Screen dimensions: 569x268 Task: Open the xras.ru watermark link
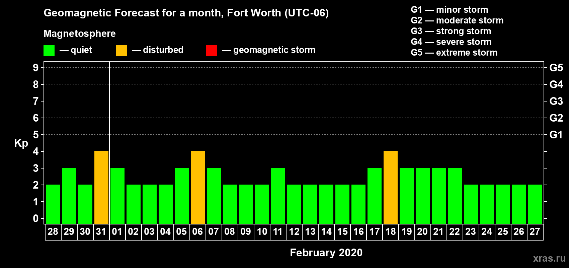click(549, 258)
